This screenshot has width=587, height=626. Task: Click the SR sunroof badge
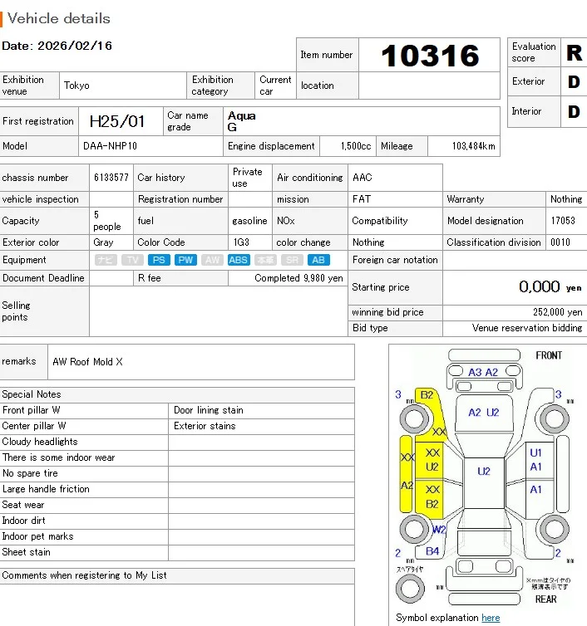click(292, 260)
